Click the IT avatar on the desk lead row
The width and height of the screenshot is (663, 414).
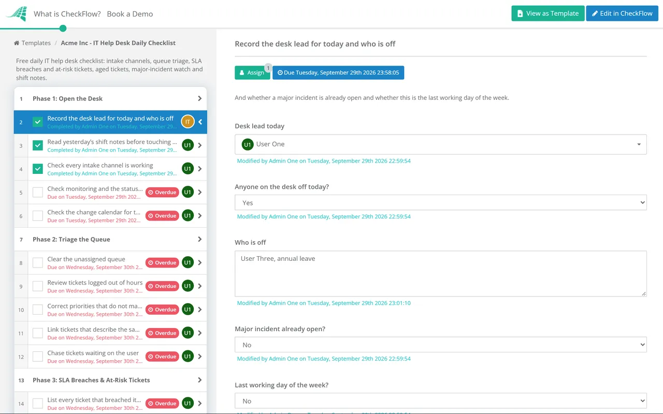pos(188,122)
